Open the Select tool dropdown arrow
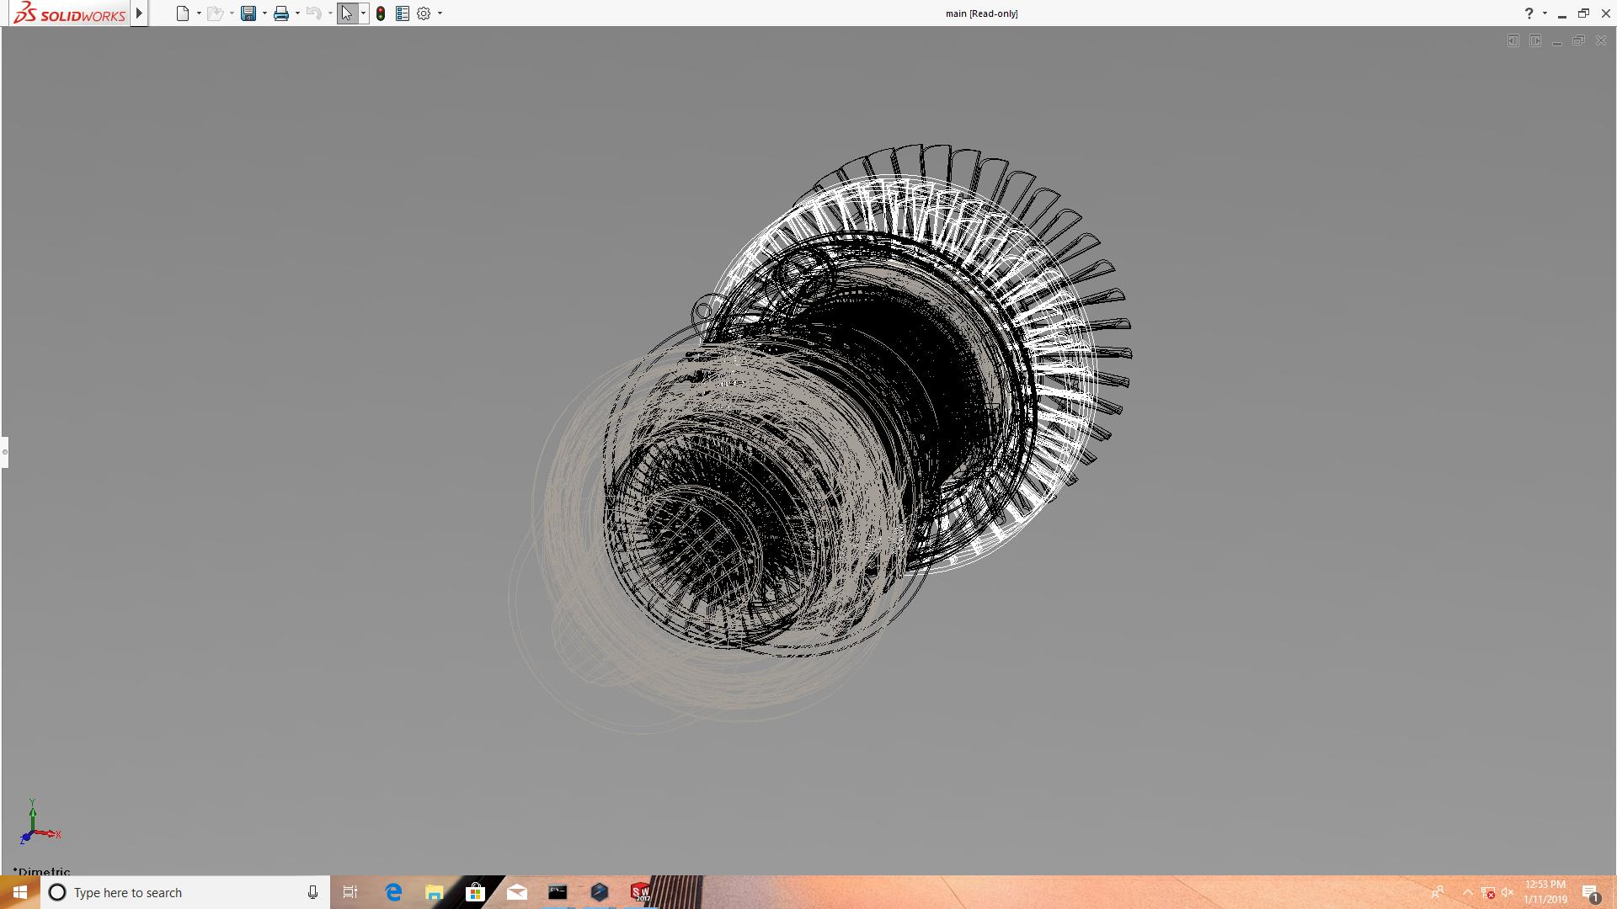 (x=363, y=13)
